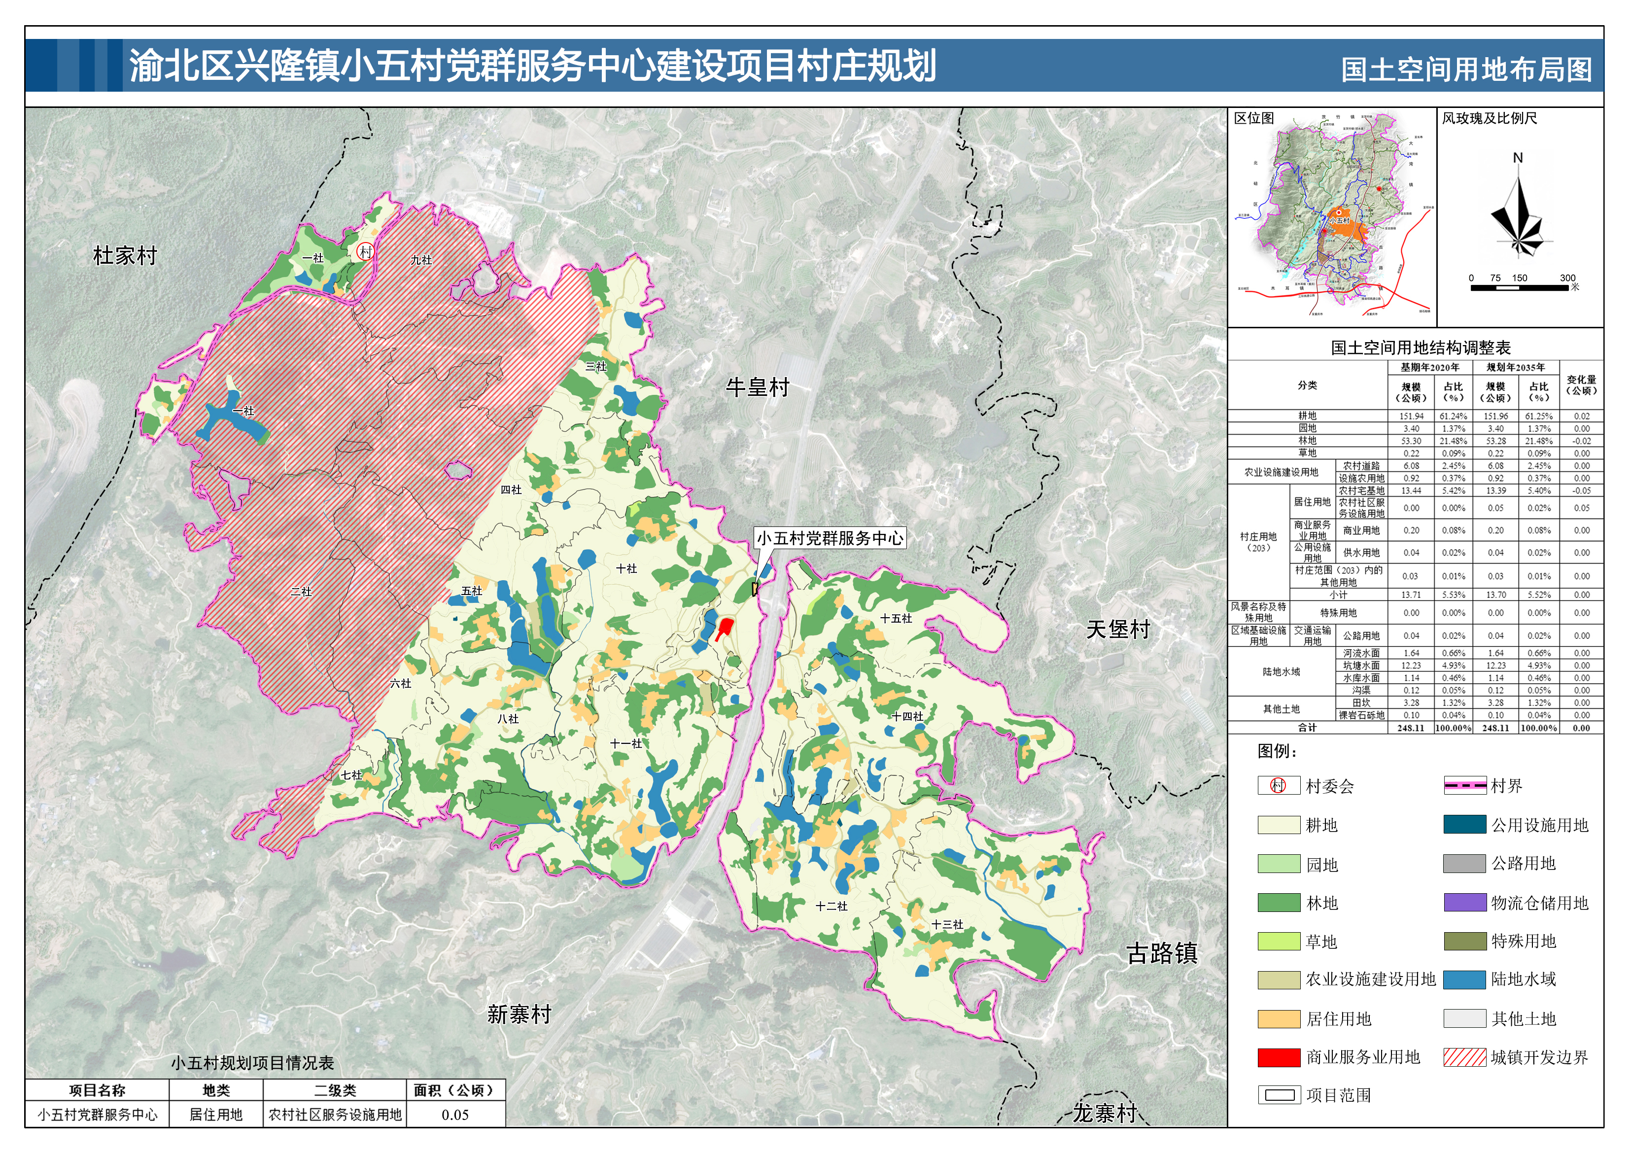Click the blue 陆地水域 legend swatch

(1464, 980)
